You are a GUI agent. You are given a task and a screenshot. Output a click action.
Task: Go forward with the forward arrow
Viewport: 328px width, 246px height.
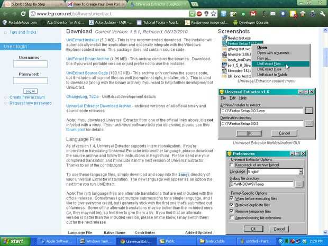(14, 14)
